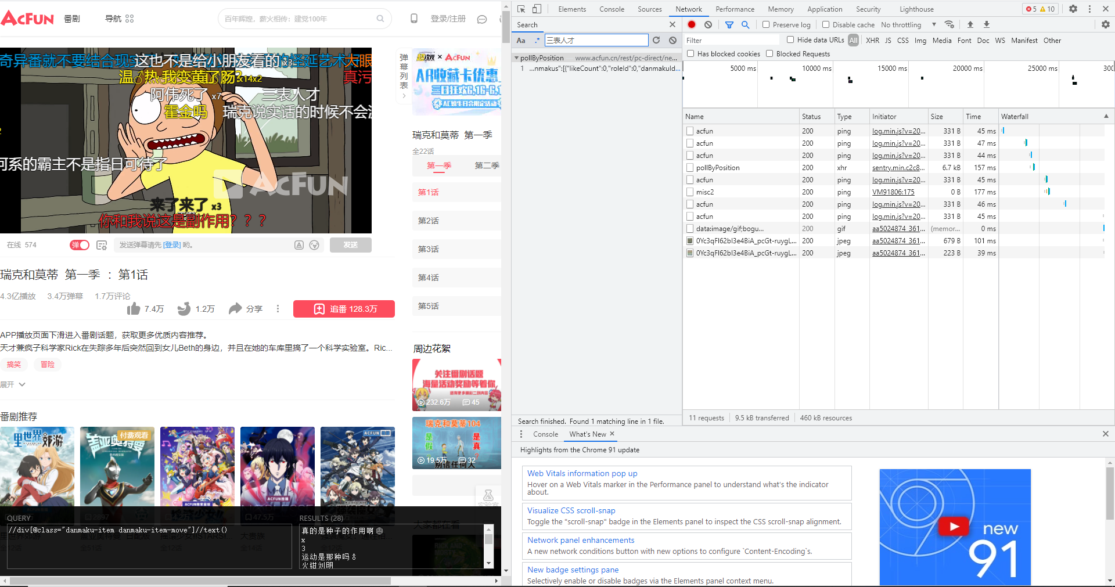Open Network panel settings gear
Image resolution: width=1115 pixels, height=587 pixels.
(1106, 24)
